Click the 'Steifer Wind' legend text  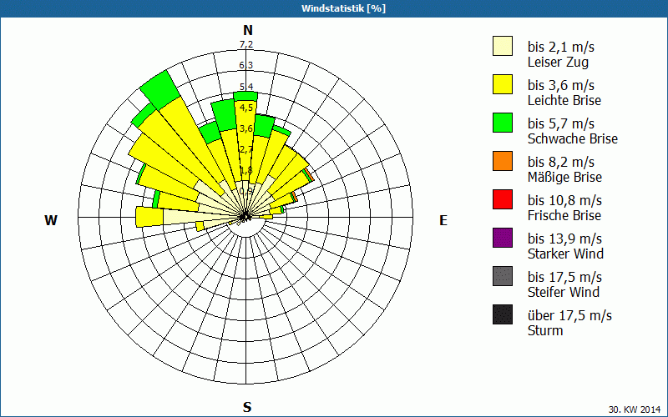pos(564,292)
